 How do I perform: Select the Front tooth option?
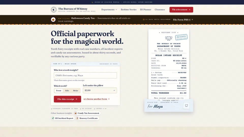pos(59,91)
